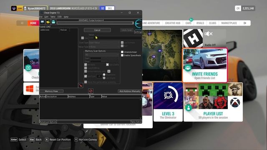Screen dimensions: 267x150
Task: Click the Stop address field
Action: (105, 61)
